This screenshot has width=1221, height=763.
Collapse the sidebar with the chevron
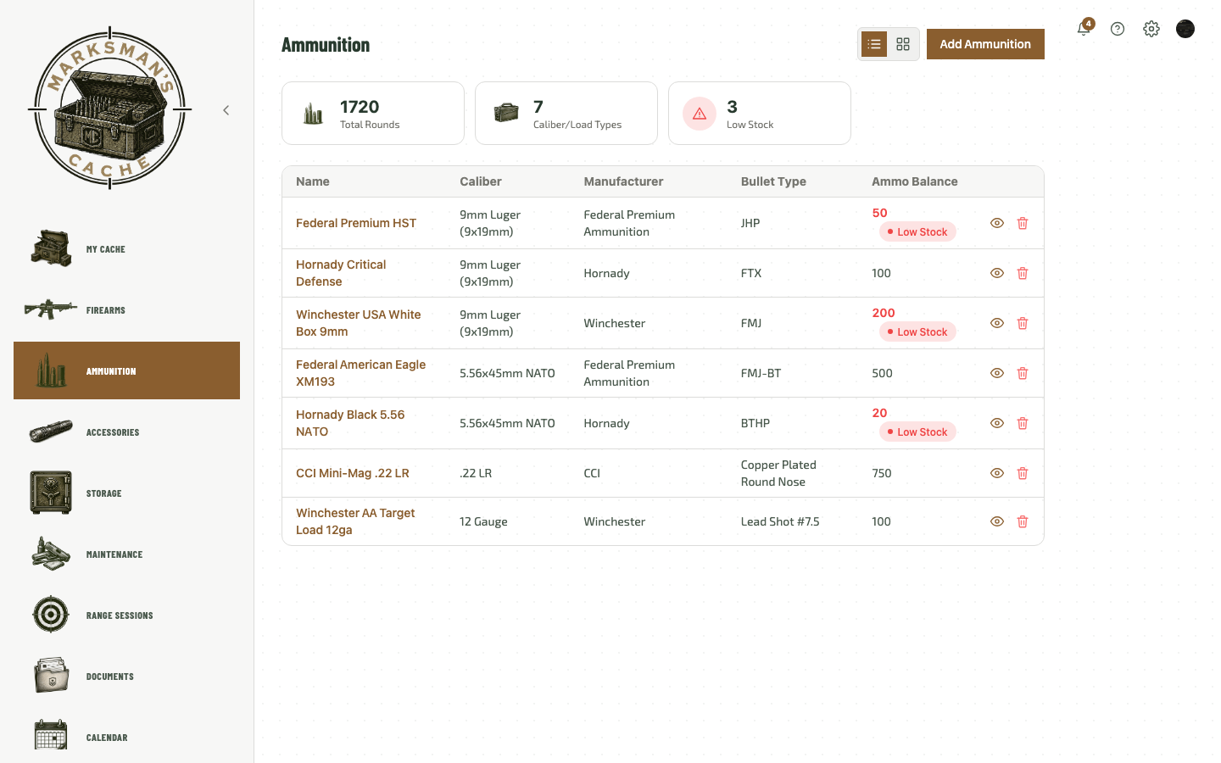tap(226, 110)
